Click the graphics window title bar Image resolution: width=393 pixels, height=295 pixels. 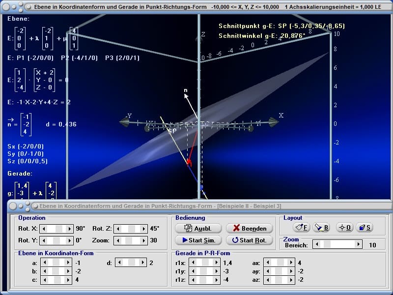point(196,7)
